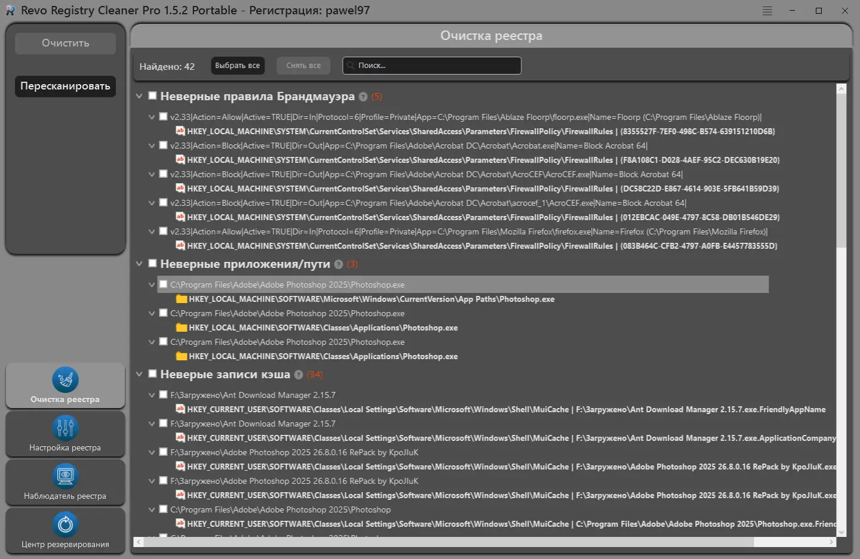Open the Очистка реестра section via its broom icon

click(x=65, y=379)
